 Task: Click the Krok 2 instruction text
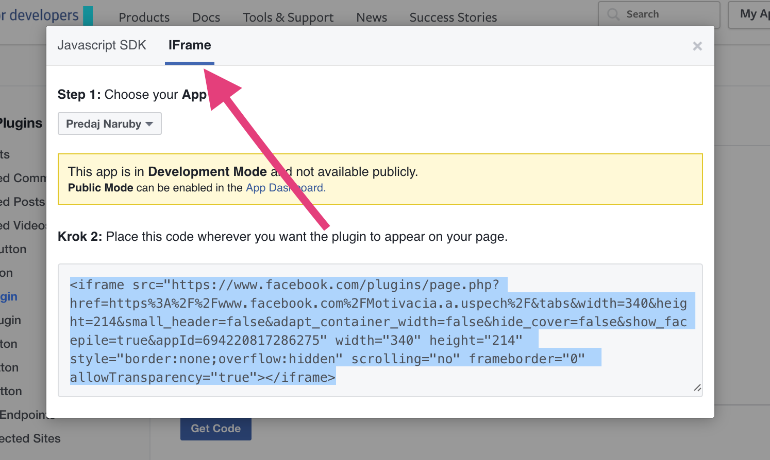pos(282,237)
